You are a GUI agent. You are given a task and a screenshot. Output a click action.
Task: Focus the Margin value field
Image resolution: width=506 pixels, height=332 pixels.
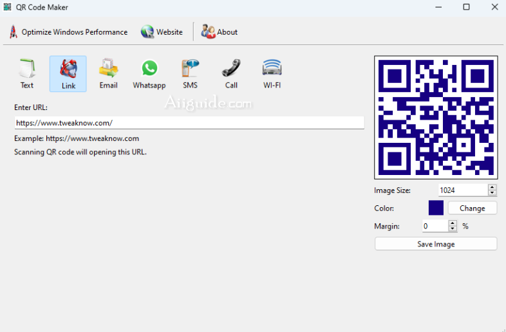[435, 226]
